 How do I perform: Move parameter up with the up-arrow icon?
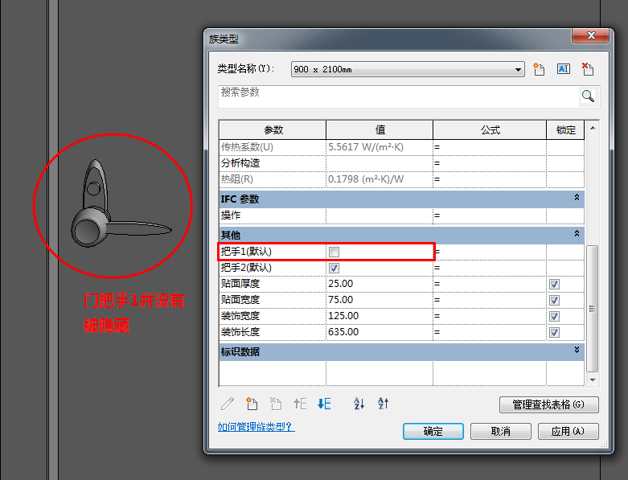[x=300, y=404]
